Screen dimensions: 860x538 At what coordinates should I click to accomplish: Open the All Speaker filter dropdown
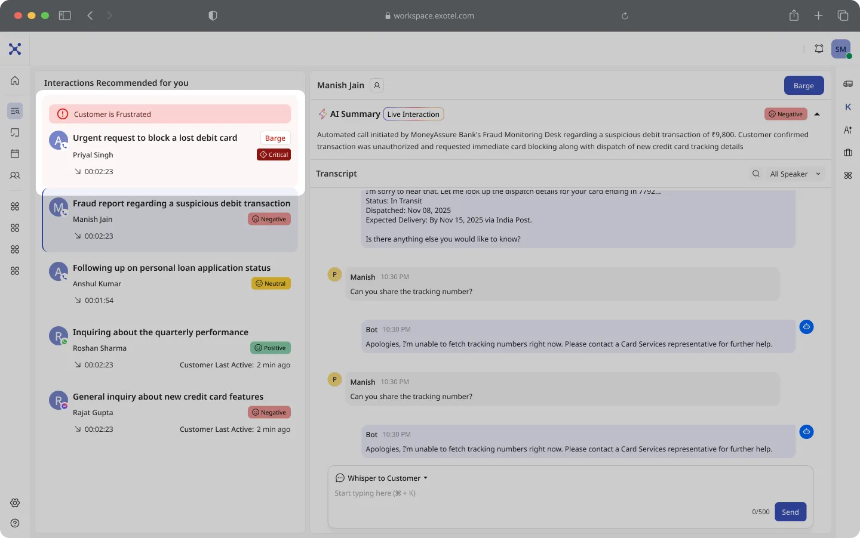(x=795, y=174)
